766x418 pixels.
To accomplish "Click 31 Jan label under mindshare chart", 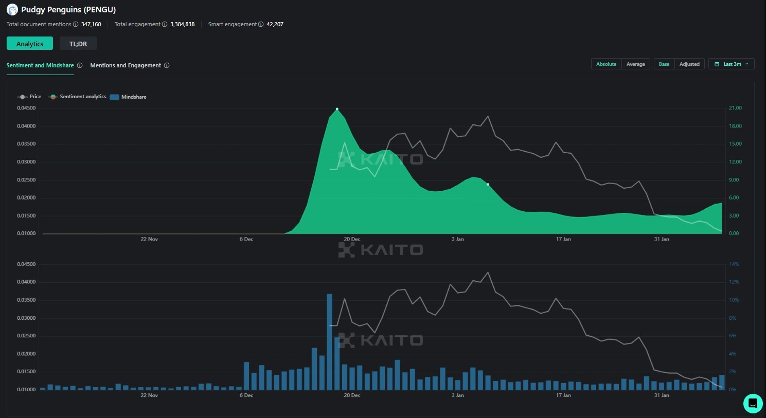I will click(662, 395).
